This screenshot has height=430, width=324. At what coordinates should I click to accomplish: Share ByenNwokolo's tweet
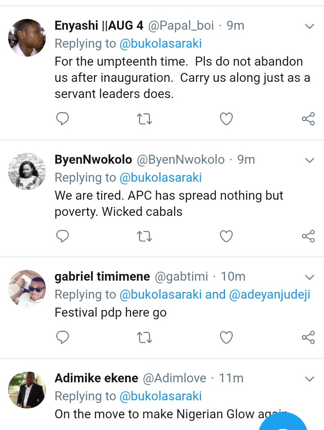coord(308,236)
